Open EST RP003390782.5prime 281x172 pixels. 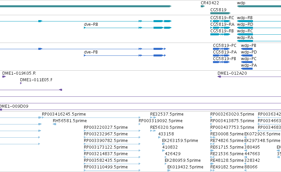pyautogui.click(x=106, y=141)
